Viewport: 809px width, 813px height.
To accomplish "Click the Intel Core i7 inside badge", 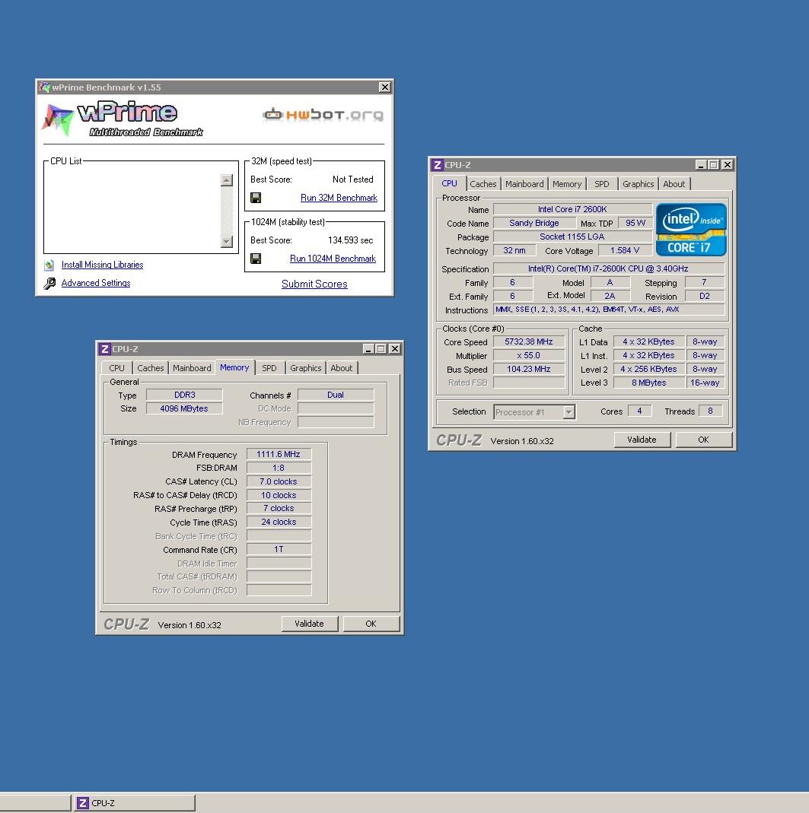I will pos(691,229).
